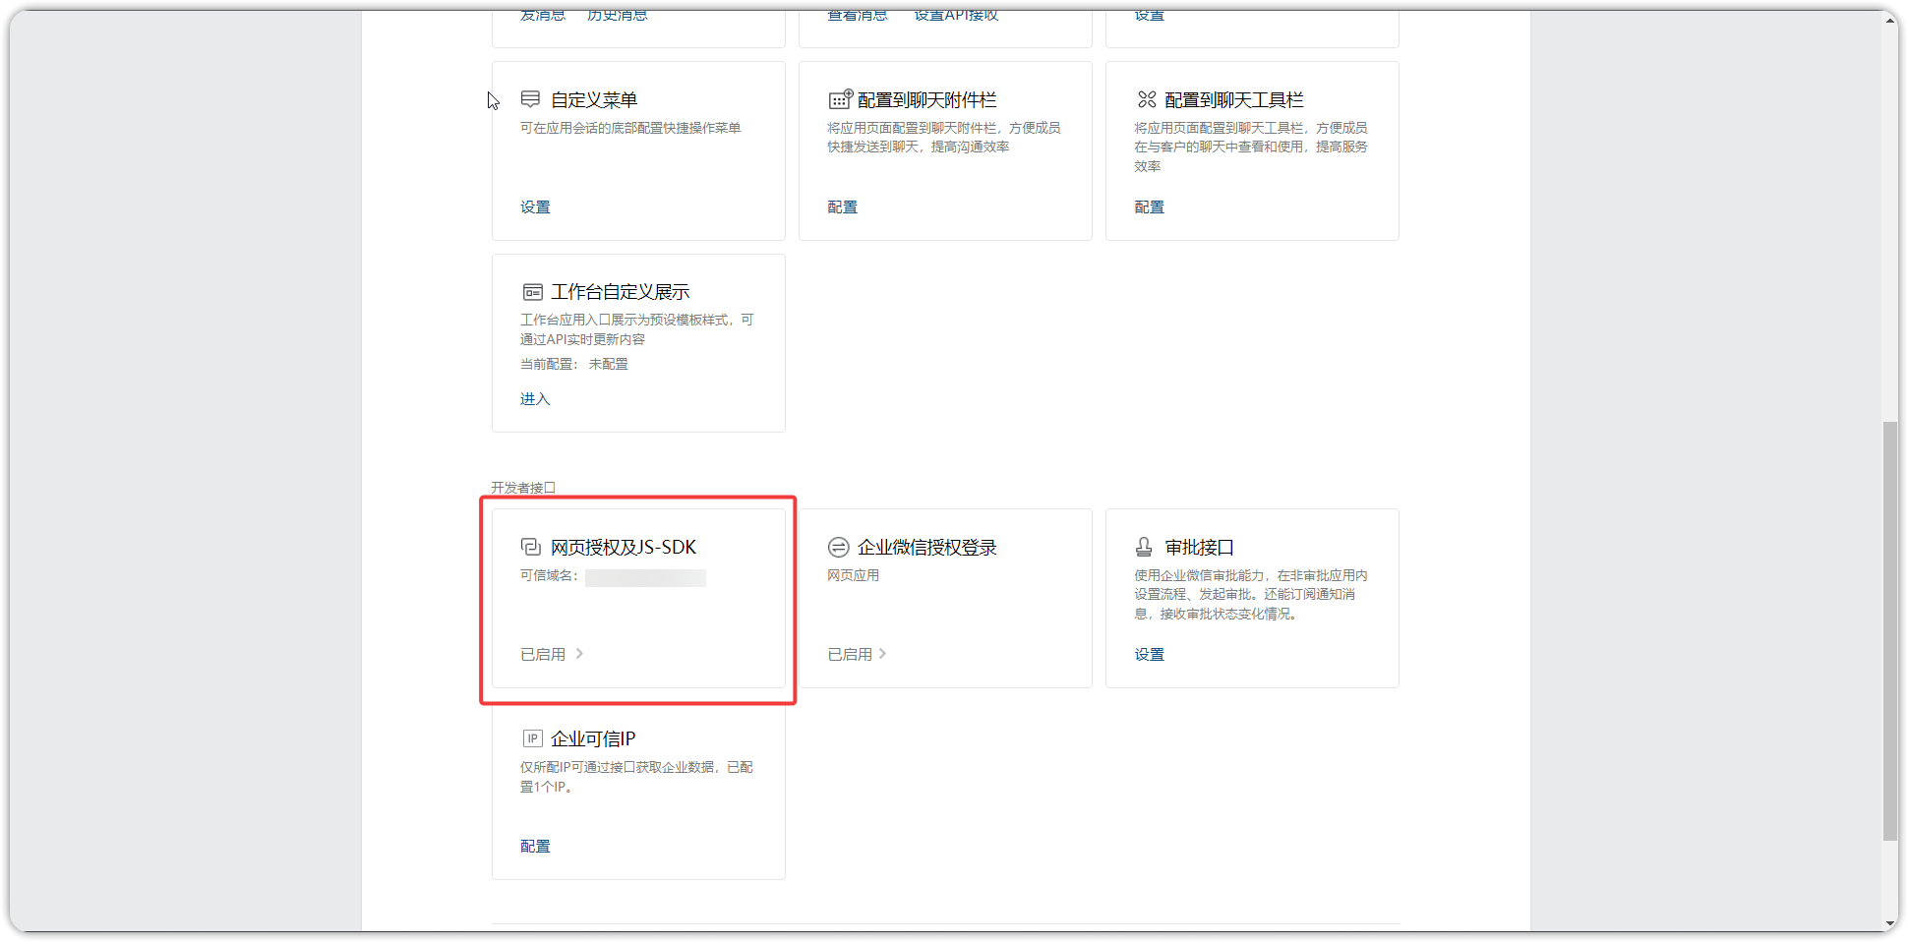Click the 网页应用 text

853,575
